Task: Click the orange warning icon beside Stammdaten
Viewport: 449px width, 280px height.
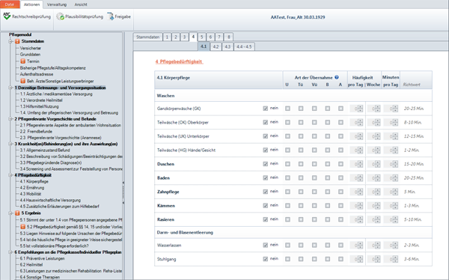Action: (x=17, y=41)
